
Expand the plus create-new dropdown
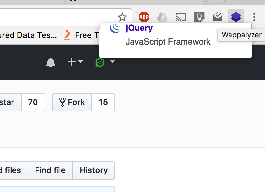(x=75, y=62)
